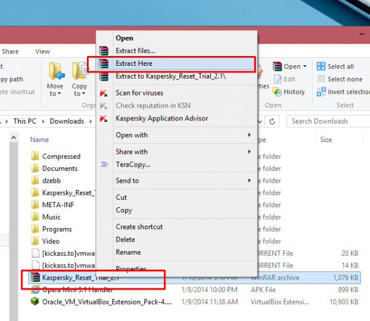Expand the Open with submenu arrow
Screen dimensions: 370x321
pos(249,135)
